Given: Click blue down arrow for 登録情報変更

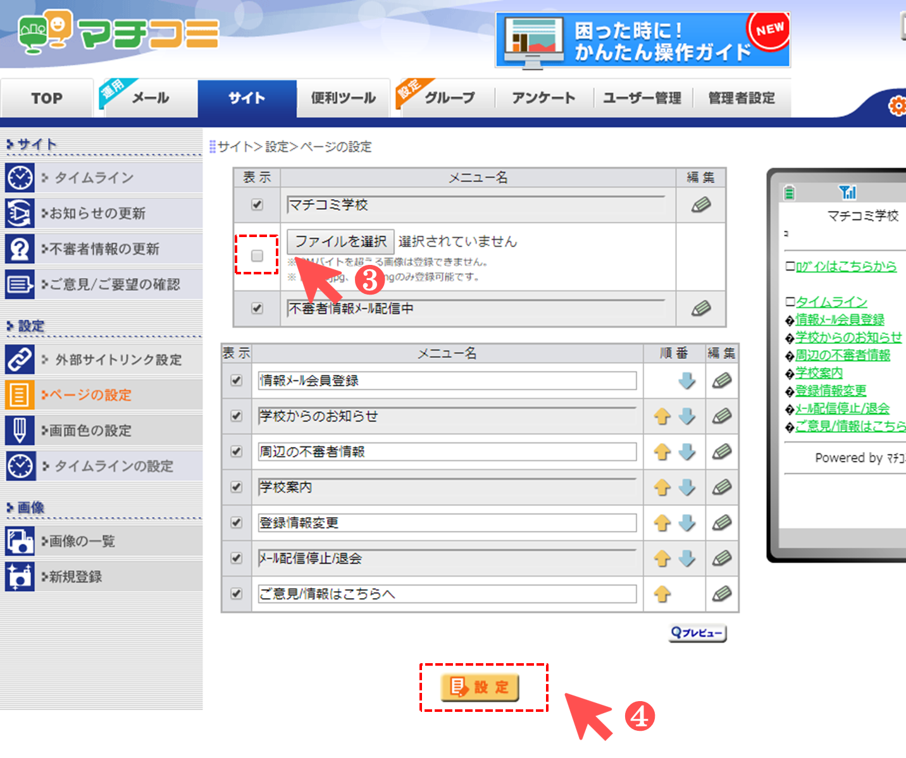Looking at the screenshot, I should (687, 523).
